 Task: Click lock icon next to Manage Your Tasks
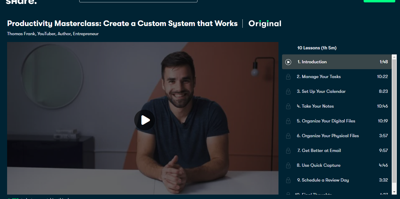pyautogui.click(x=288, y=77)
